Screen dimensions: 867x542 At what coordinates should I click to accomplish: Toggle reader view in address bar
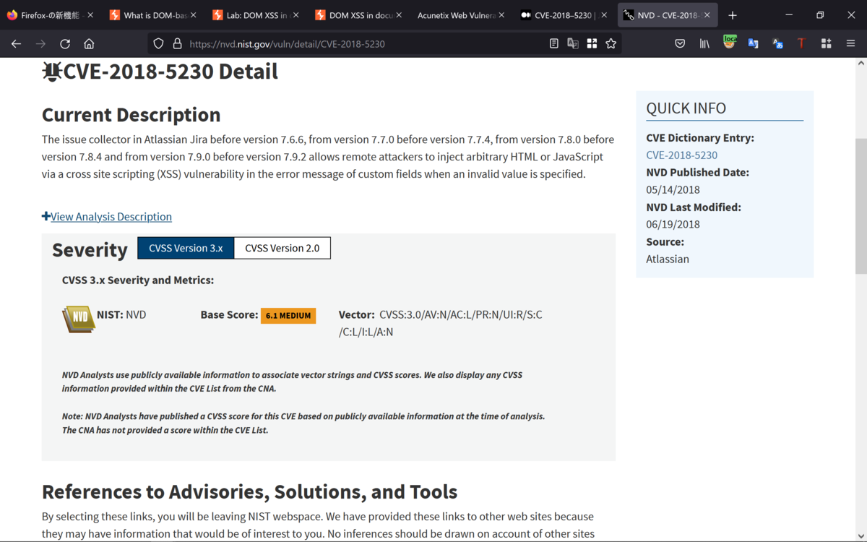554,44
